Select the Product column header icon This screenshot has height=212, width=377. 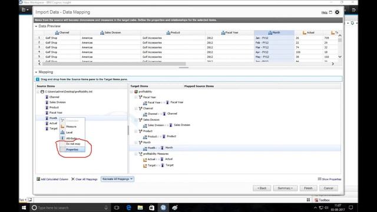pyautogui.click(x=168, y=33)
